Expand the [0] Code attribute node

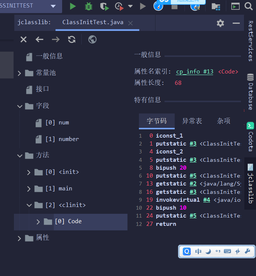pos(38,222)
